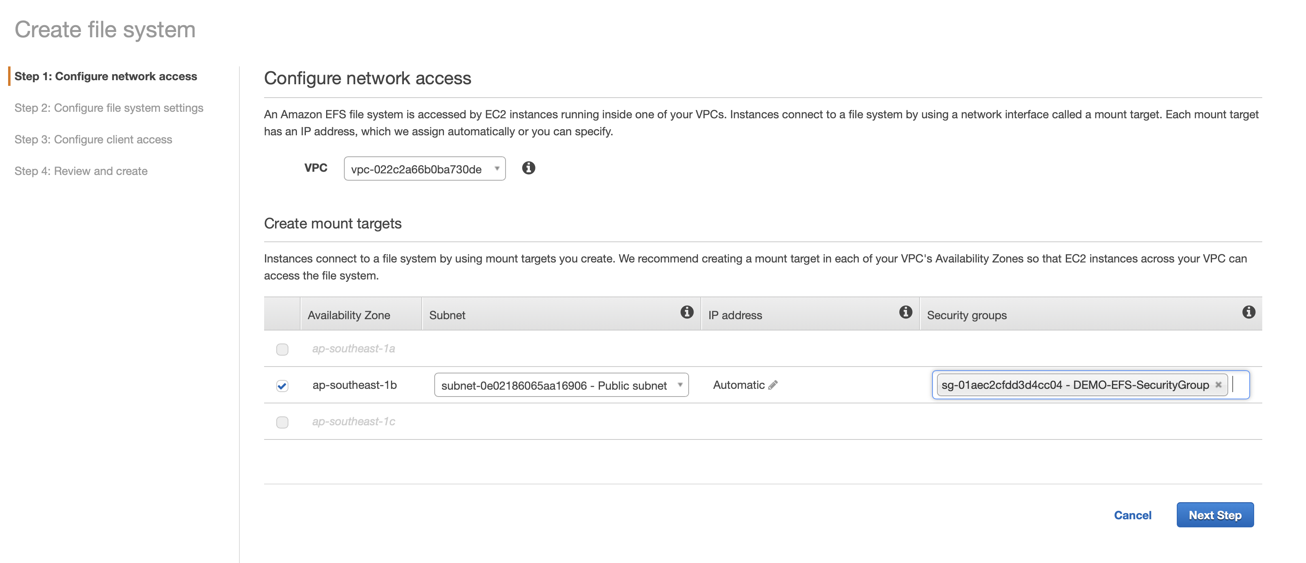Go to Step 2: Configure file system settings
1306x563 pixels.
109,108
